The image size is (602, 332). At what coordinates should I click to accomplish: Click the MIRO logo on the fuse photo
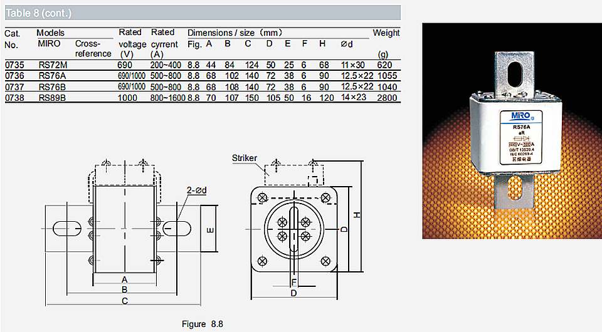[x=521, y=116]
